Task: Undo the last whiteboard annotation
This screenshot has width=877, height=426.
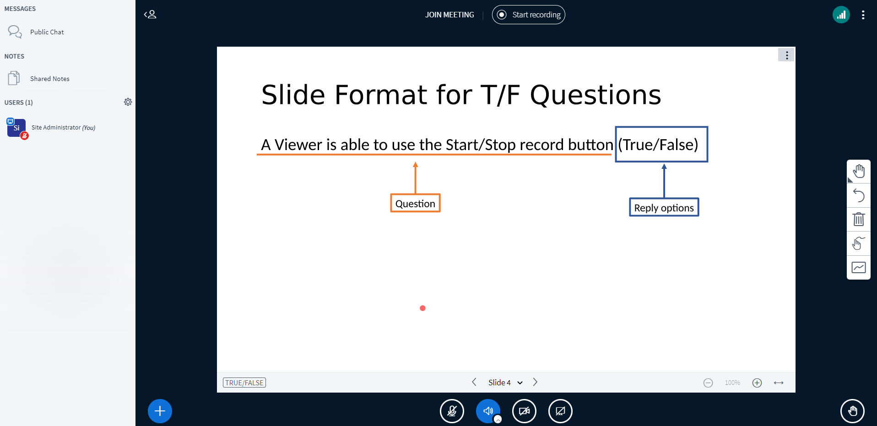Action: (x=858, y=196)
